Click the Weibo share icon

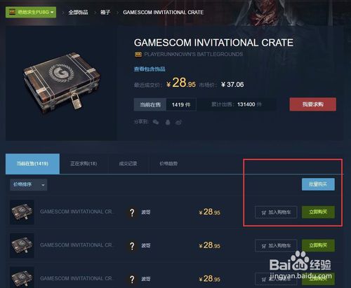(179, 122)
